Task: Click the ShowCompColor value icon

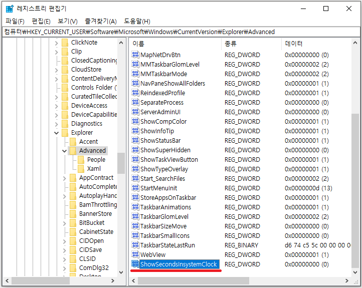Action: point(135,121)
